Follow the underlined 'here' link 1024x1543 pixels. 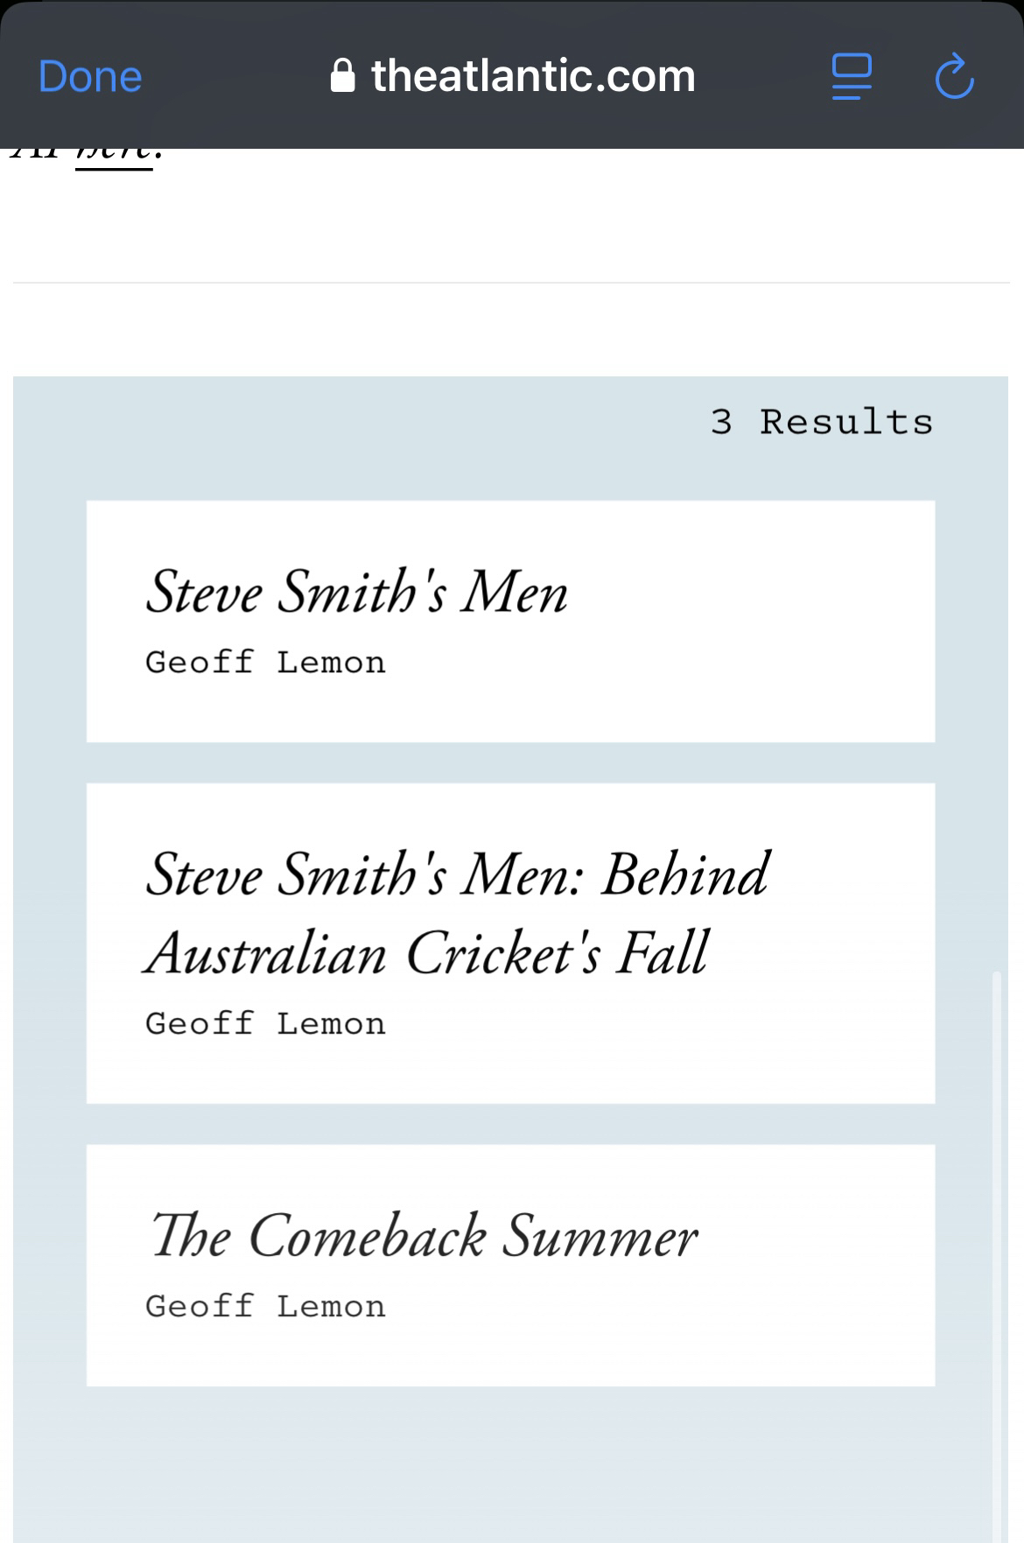tap(116, 156)
